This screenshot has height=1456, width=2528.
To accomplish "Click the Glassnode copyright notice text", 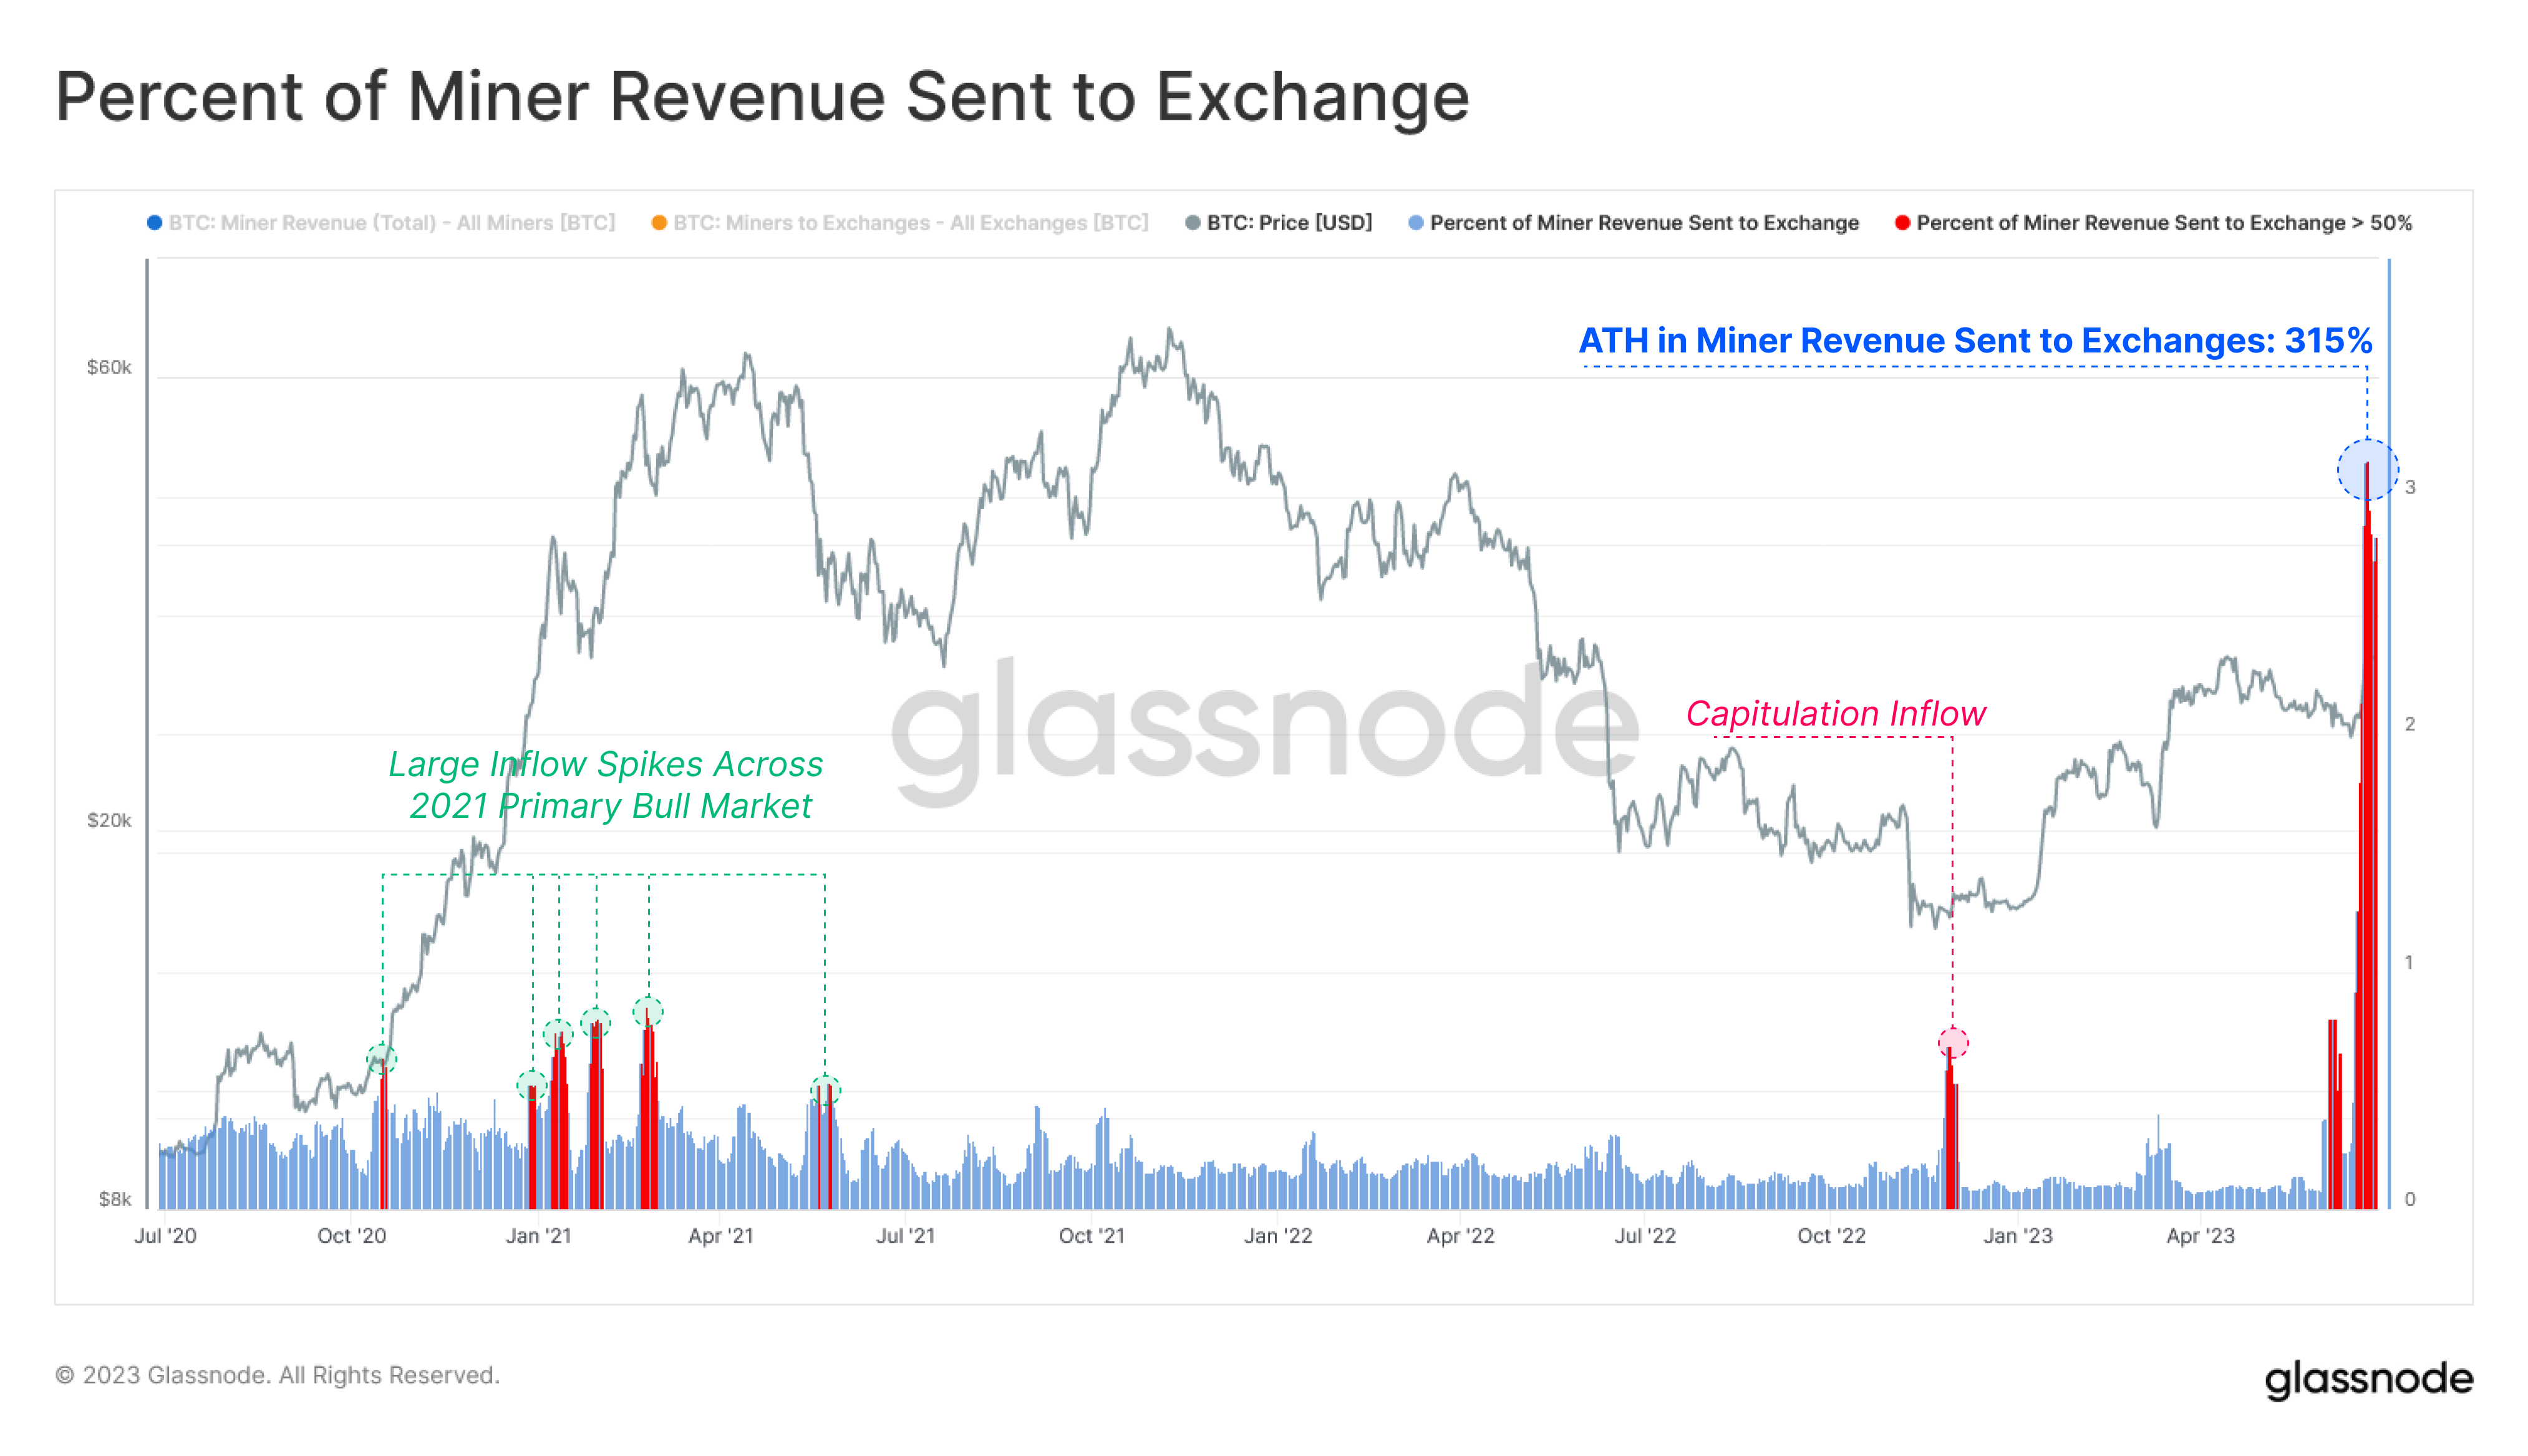I will [277, 1375].
